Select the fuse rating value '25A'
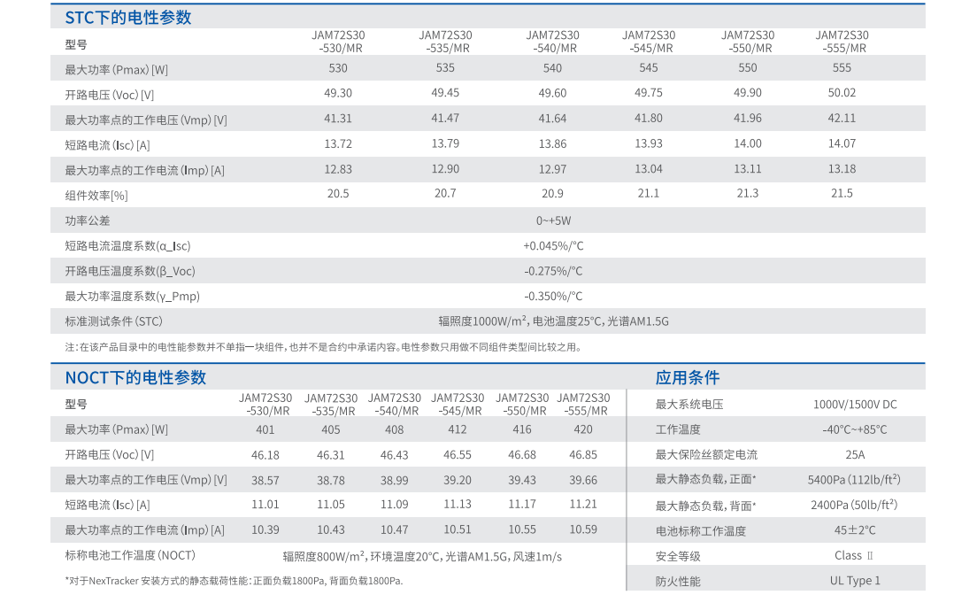 (855, 455)
